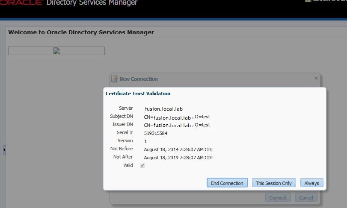347x208 pixels.
Task: Click the Welcome to Oracle Directory Services Manager heading
Action: click(x=81, y=32)
